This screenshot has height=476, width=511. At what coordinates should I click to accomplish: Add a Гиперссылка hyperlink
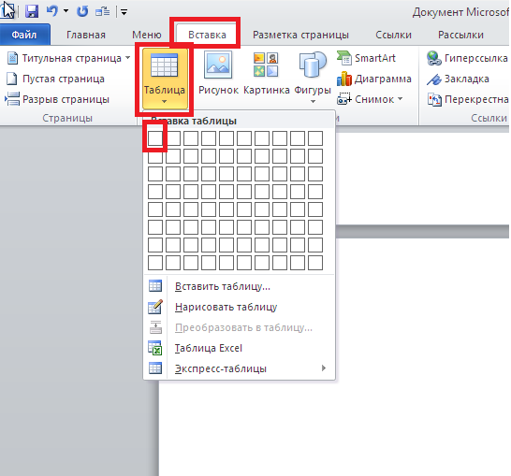(x=467, y=58)
